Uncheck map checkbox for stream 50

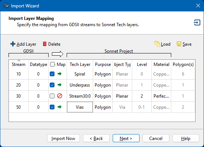(x=52, y=107)
